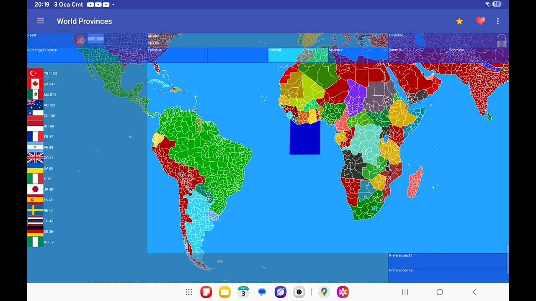Click the 'FR 92' label
This screenshot has height=301, width=536.
coord(49,137)
